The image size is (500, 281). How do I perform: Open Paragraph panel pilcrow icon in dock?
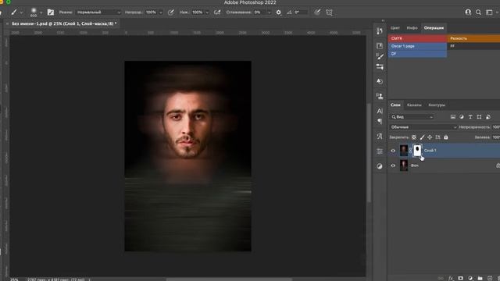[380, 122]
